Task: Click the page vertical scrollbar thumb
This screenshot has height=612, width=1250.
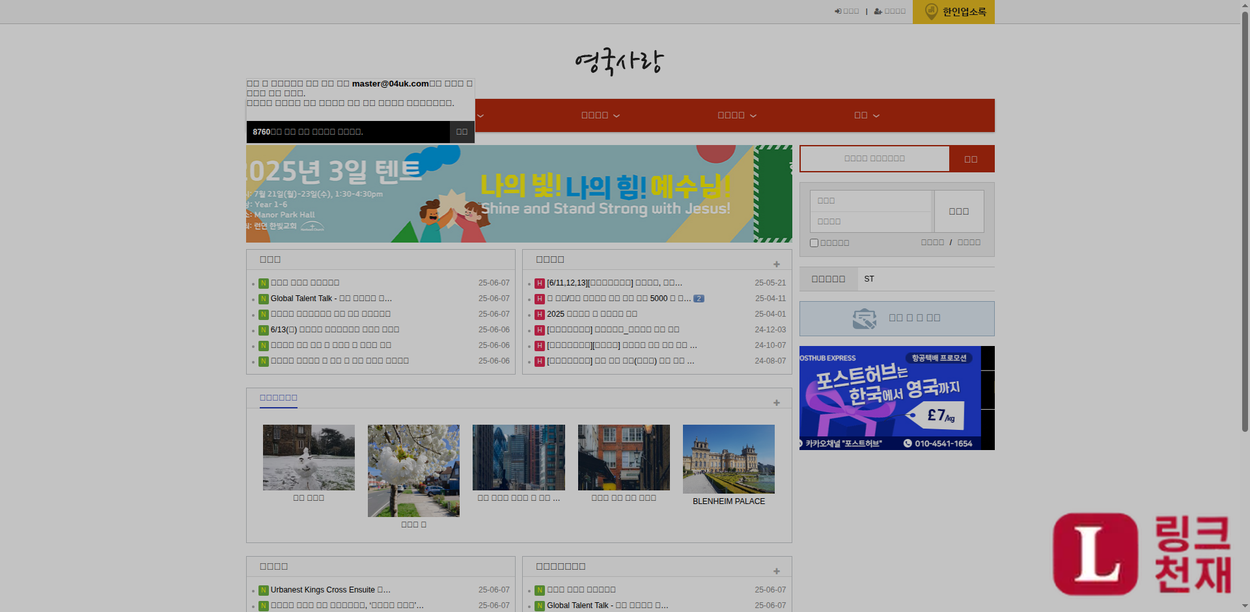Action: tap(1245, 221)
